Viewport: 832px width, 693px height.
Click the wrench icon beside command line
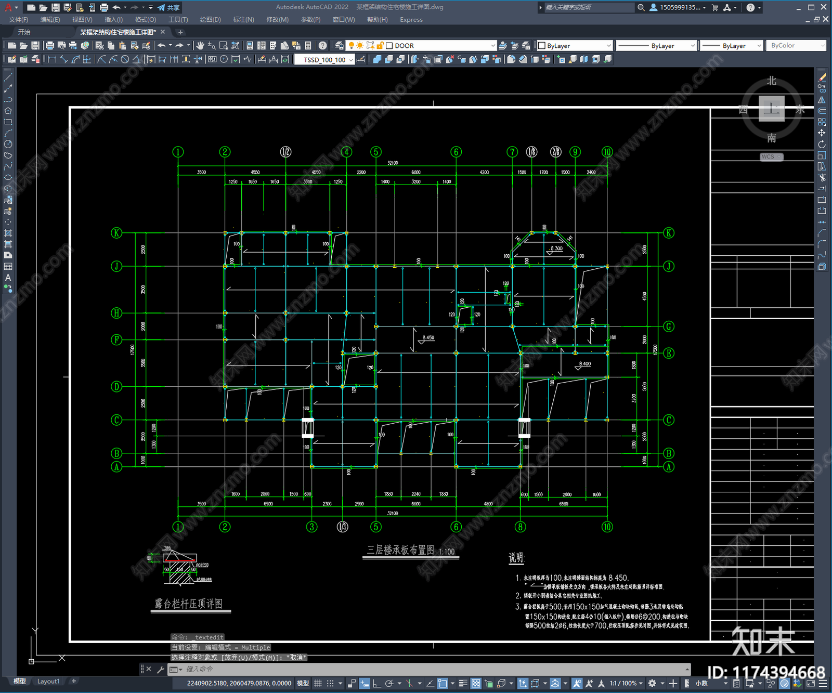click(161, 670)
